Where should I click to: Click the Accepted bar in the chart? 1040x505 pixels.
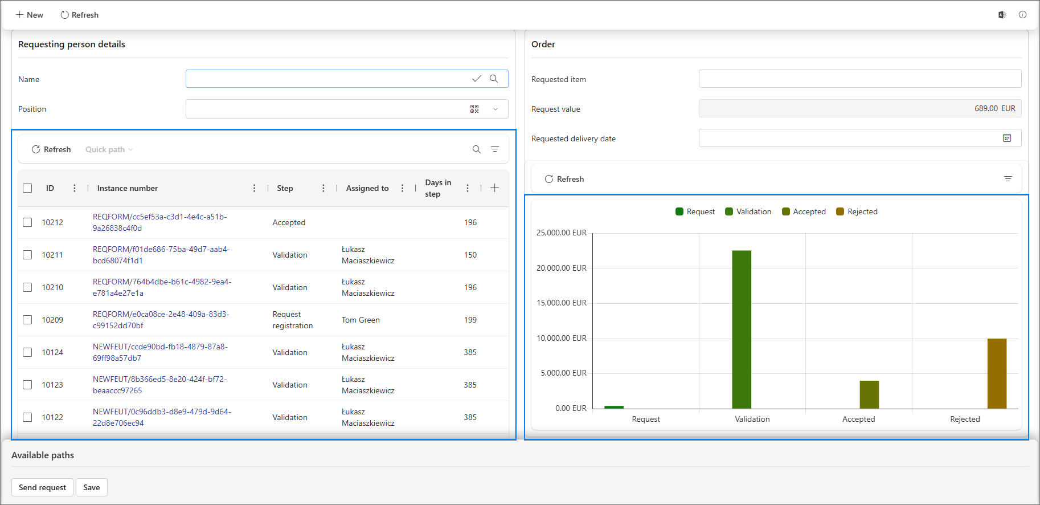click(x=869, y=394)
